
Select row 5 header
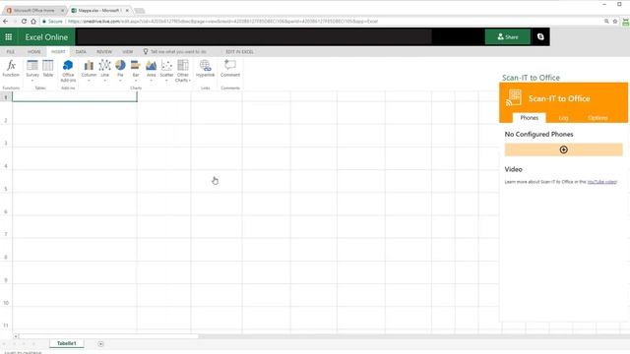6,189
